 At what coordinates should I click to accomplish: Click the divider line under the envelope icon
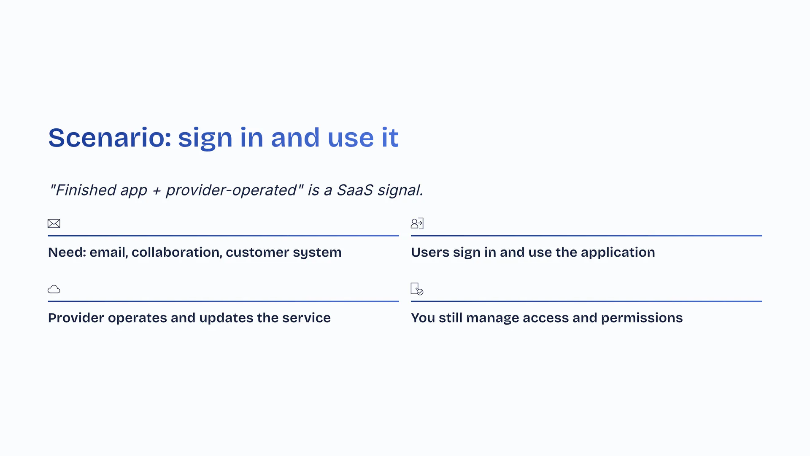tap(223, 236)
